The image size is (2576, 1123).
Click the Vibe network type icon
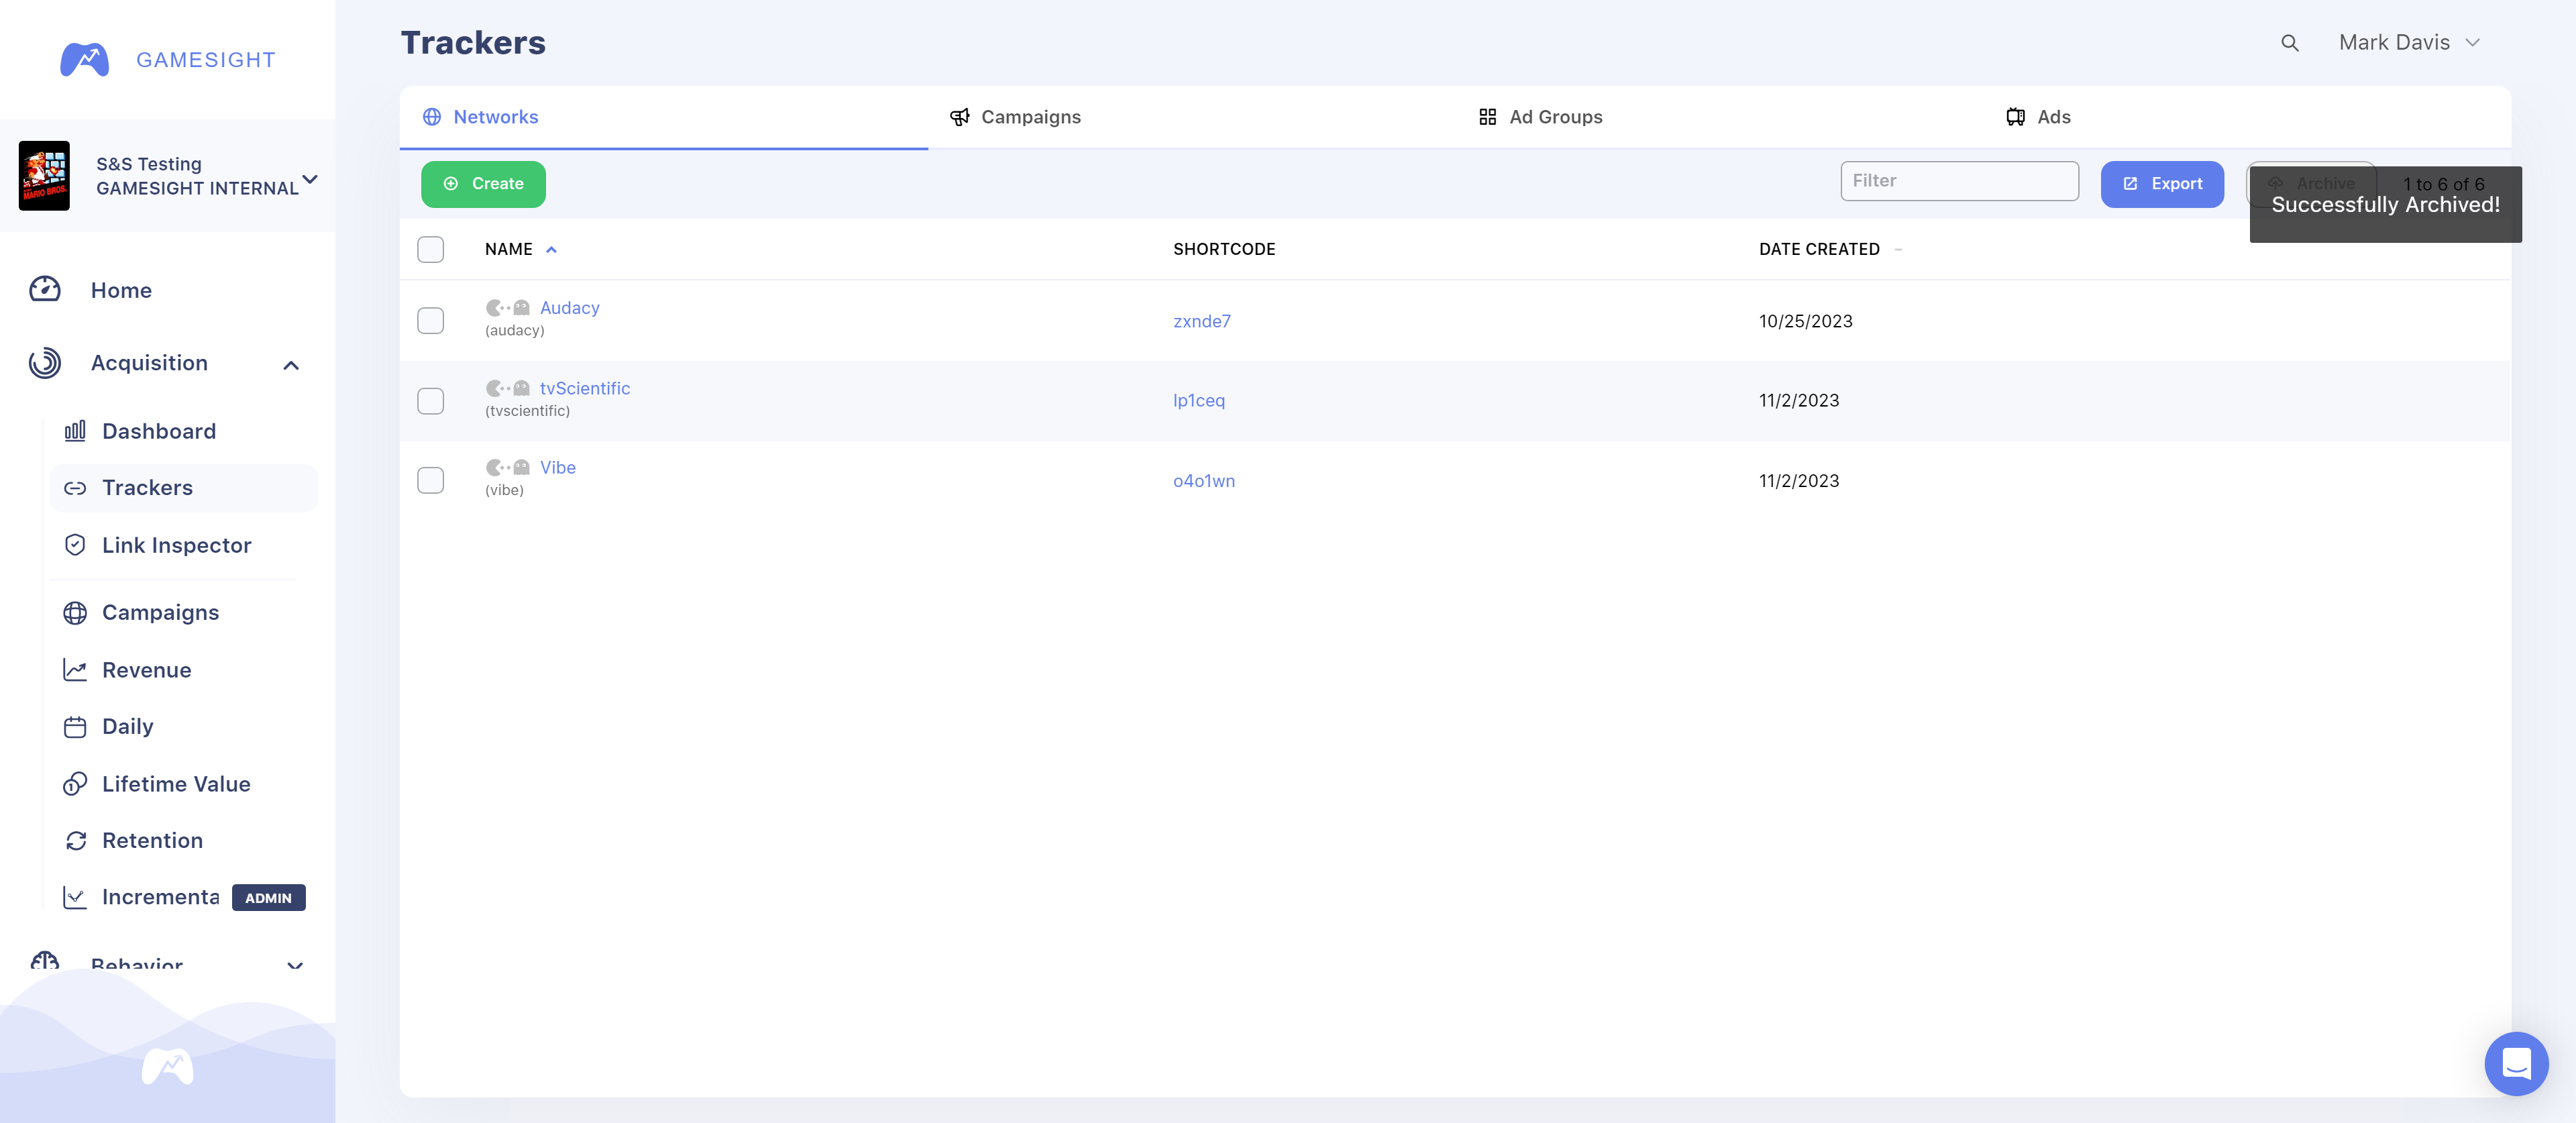(x=508, y=467)
